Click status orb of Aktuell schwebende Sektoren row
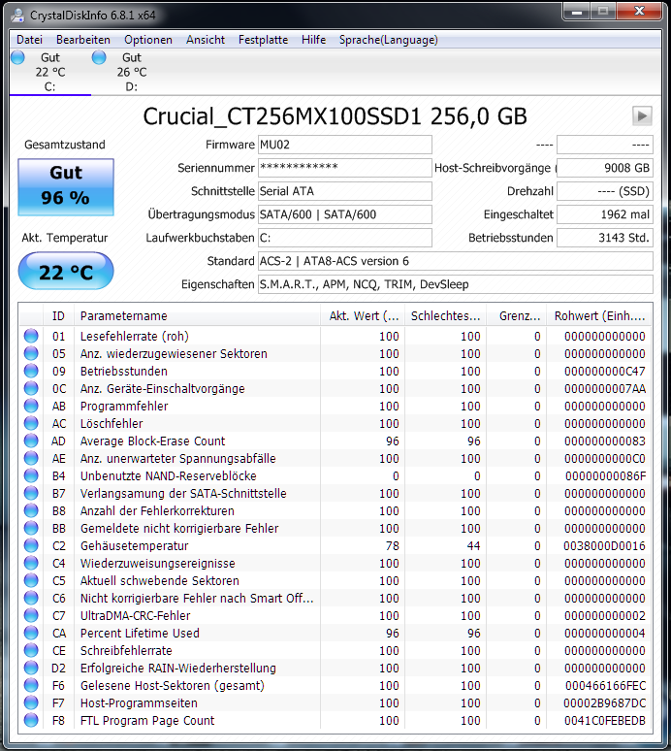Viewport: 671px width, 751px height. click(x=31, y=580)
